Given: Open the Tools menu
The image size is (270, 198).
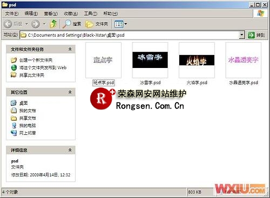Looking at the screenshot, I should [91, 13].
